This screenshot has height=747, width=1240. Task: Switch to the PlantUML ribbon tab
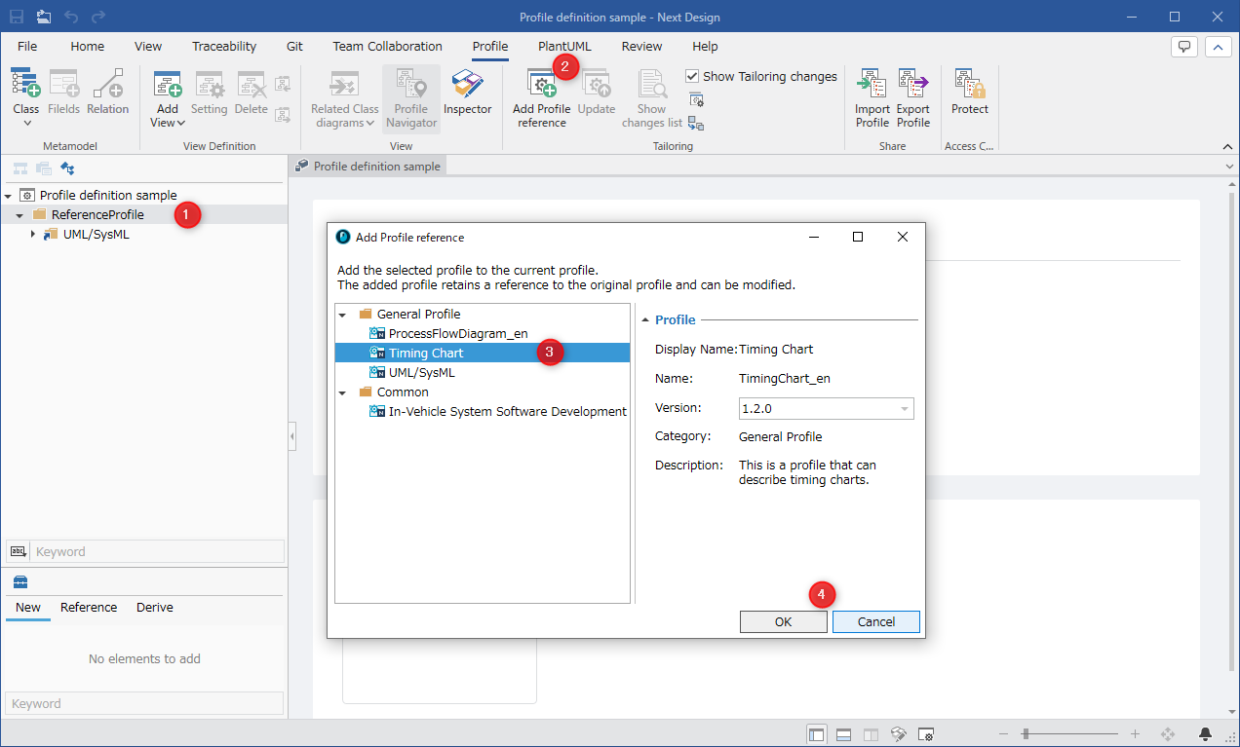click(x=564, y=46)
